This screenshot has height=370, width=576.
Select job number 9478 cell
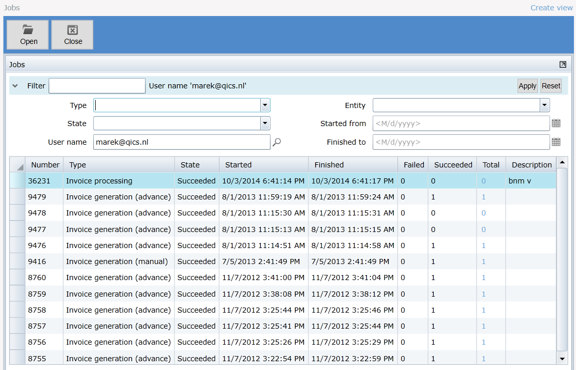pyautogui.click(x=45, y=213)
